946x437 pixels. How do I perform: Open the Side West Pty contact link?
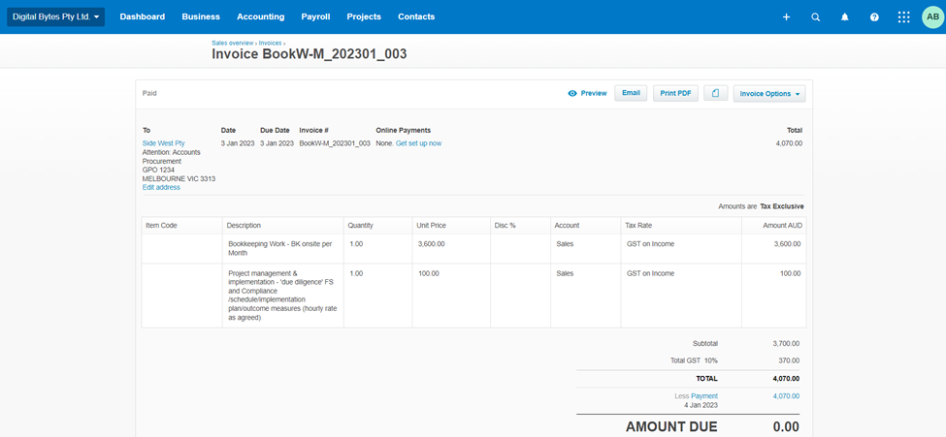pos(164,143)
